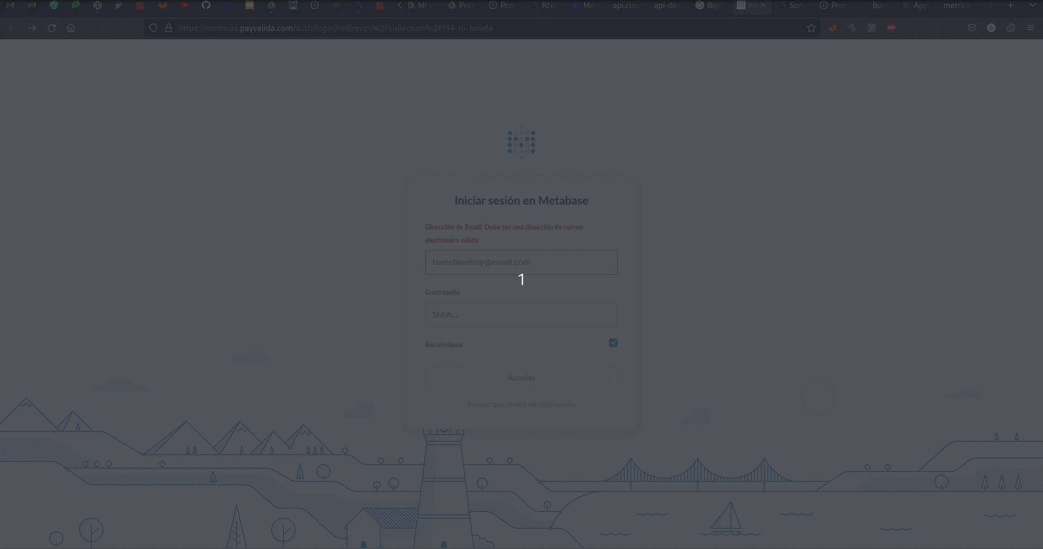Screen dimensions: 1043x549
Task: Open the clipboard extension icon
Action: (872, 28)
